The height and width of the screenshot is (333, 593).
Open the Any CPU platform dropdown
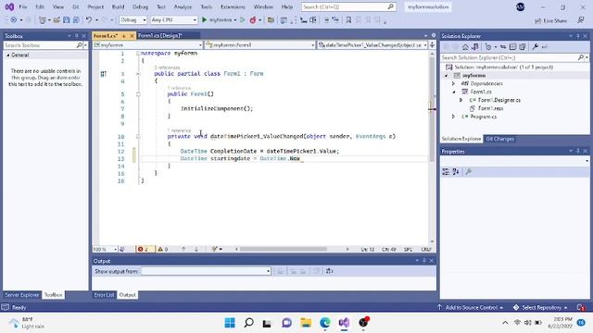tap(173, 20)
